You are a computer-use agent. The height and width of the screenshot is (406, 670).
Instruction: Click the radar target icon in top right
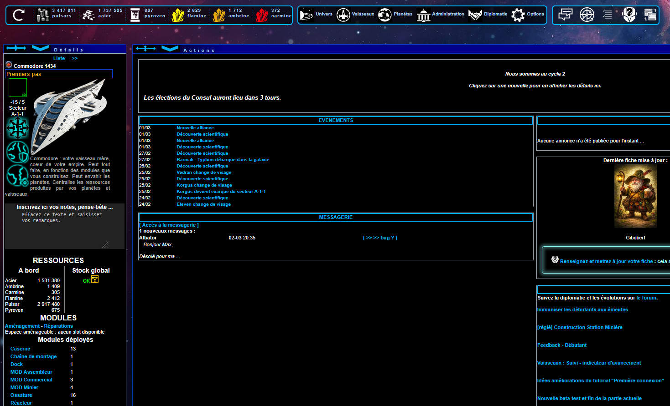[x=587, y=15]
